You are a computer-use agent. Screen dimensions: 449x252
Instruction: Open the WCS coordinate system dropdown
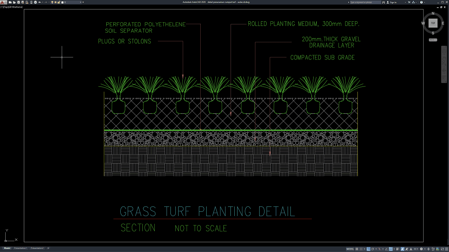433,40
